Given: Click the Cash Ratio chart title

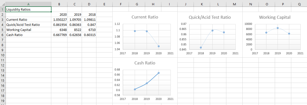Looking at the screenshot, I should pyautogui.click(x=145, y=63).
